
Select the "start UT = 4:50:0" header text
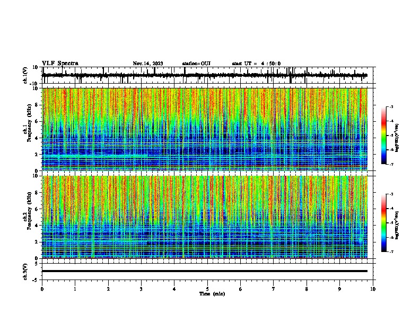256,64
